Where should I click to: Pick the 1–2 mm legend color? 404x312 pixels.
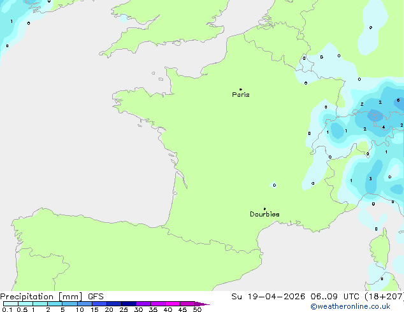point(40,304)
